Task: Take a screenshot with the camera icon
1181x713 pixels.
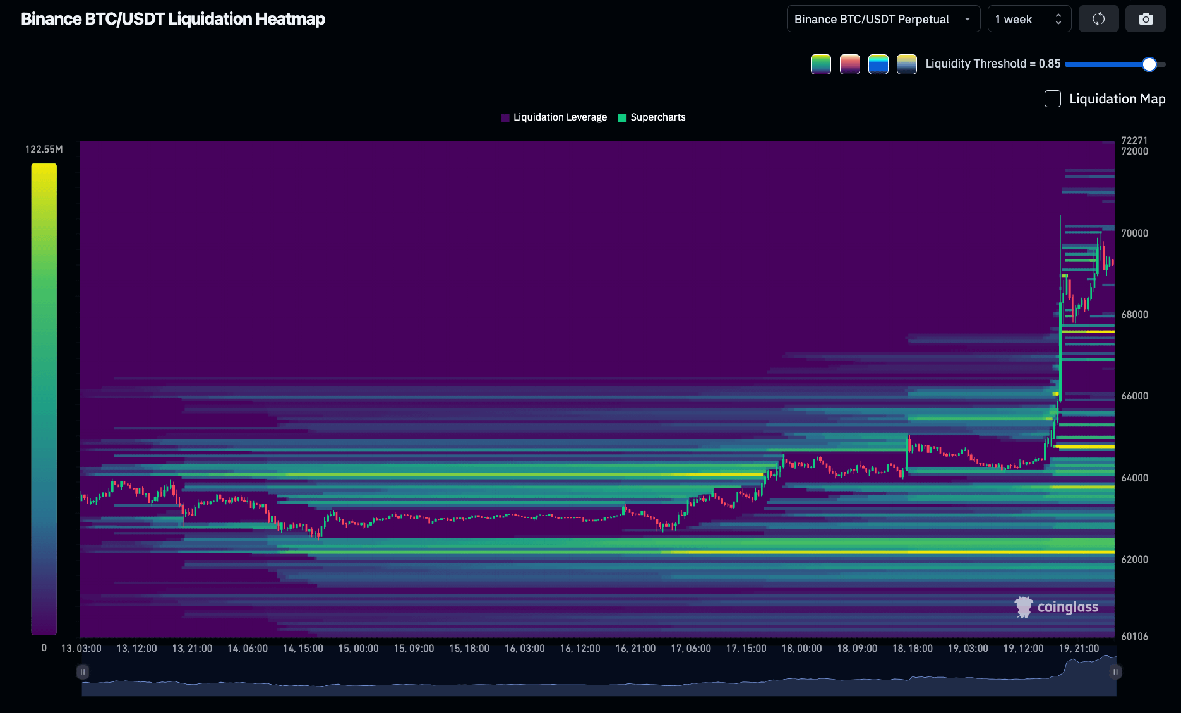Action: coord(1146,19)
